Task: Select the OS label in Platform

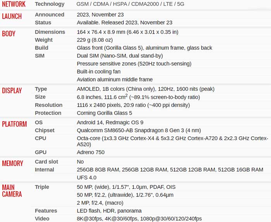Action: click(39, 122)
